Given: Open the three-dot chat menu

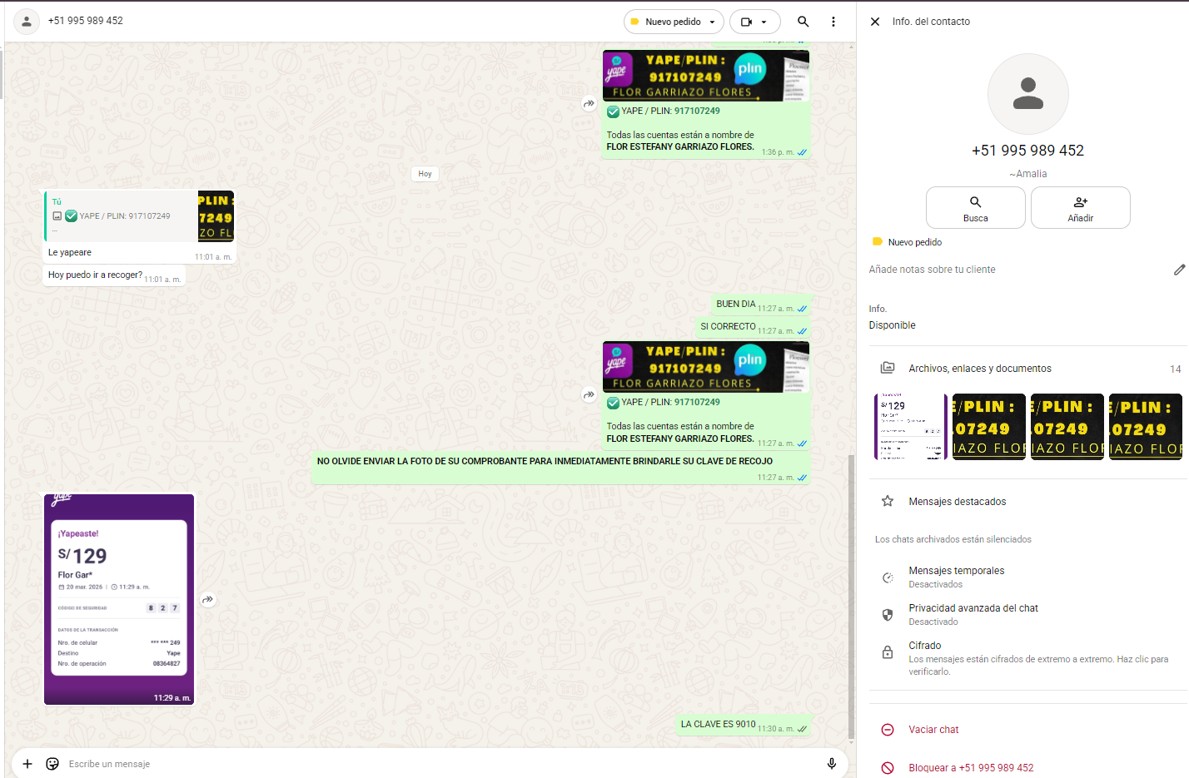Looking at the screenshot, I should click(x=833, y=22).
